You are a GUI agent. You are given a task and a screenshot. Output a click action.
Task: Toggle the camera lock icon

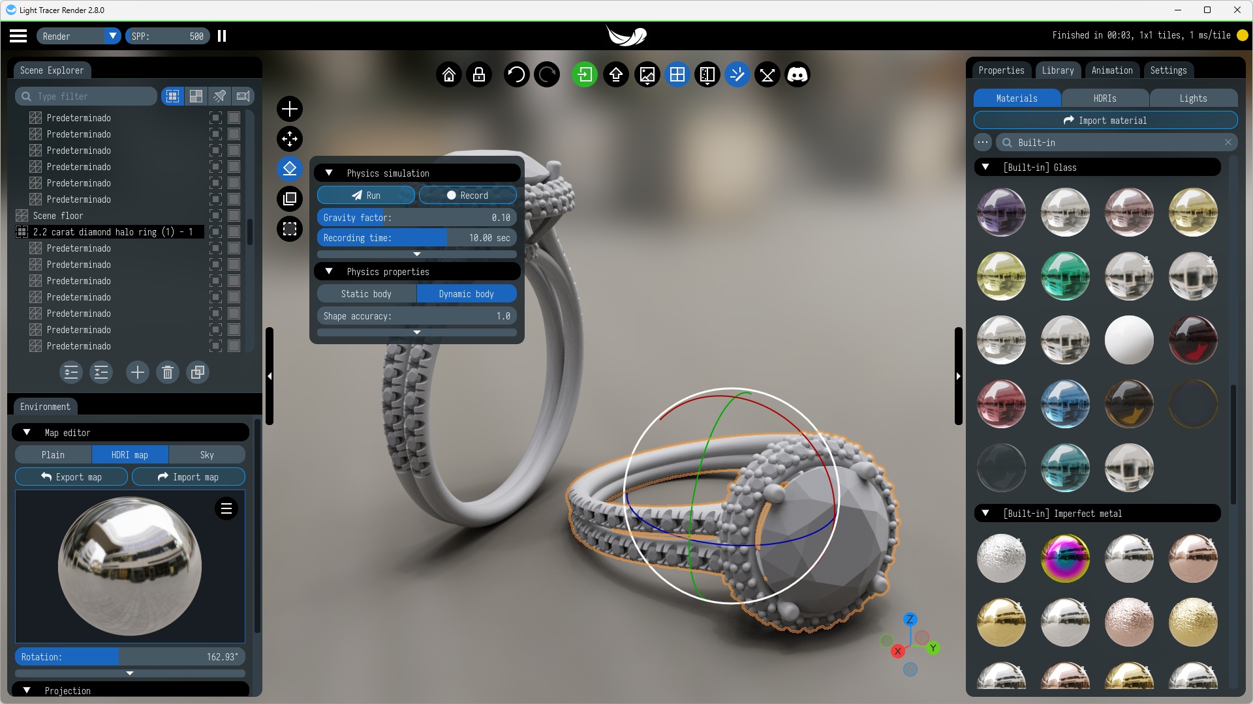(479, 75)
